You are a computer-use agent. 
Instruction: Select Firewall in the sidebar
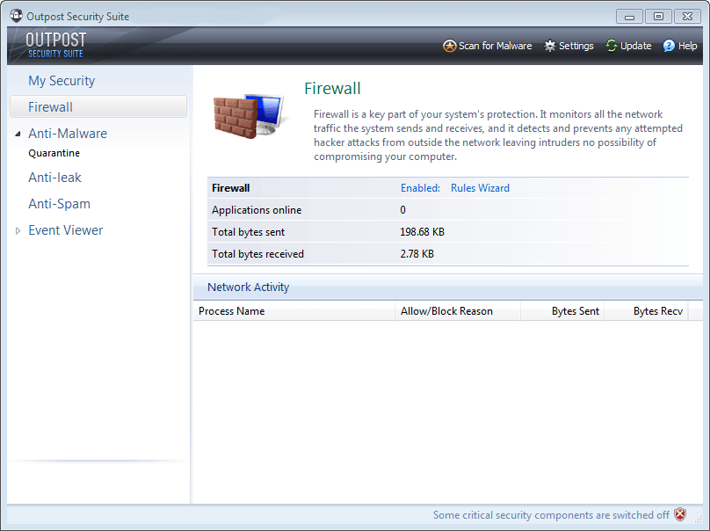pyautogui.click(x=98, y=107)
